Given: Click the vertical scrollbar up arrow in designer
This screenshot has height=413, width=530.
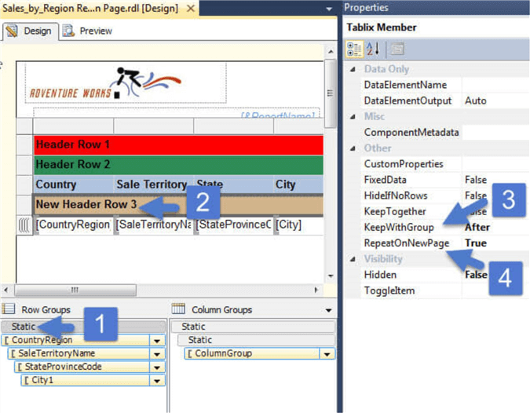Looking at the screenshot, I should point(331,51).
